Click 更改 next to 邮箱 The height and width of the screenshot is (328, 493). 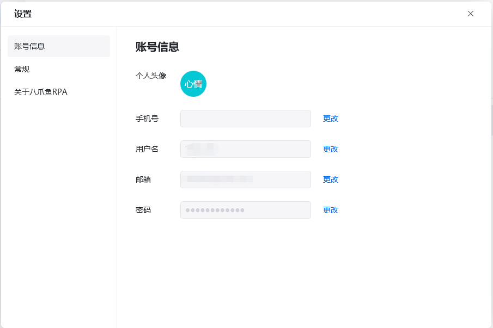pos(331,179)
